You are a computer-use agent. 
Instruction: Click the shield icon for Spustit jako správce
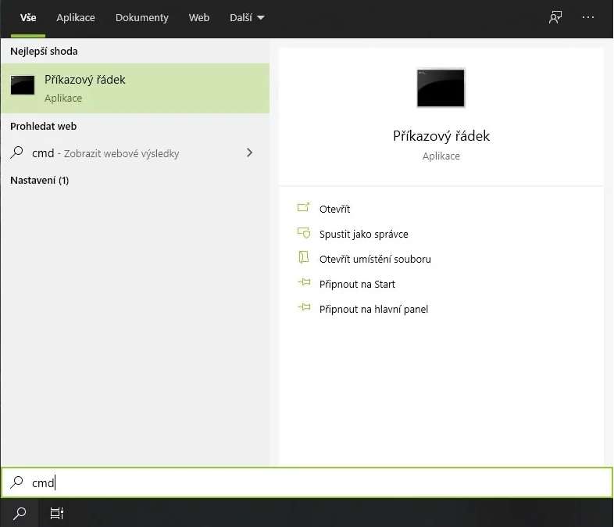[x=304, y=234]
